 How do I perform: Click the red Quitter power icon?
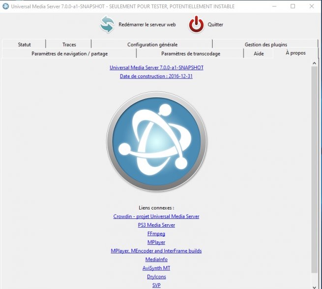(196, 25)
